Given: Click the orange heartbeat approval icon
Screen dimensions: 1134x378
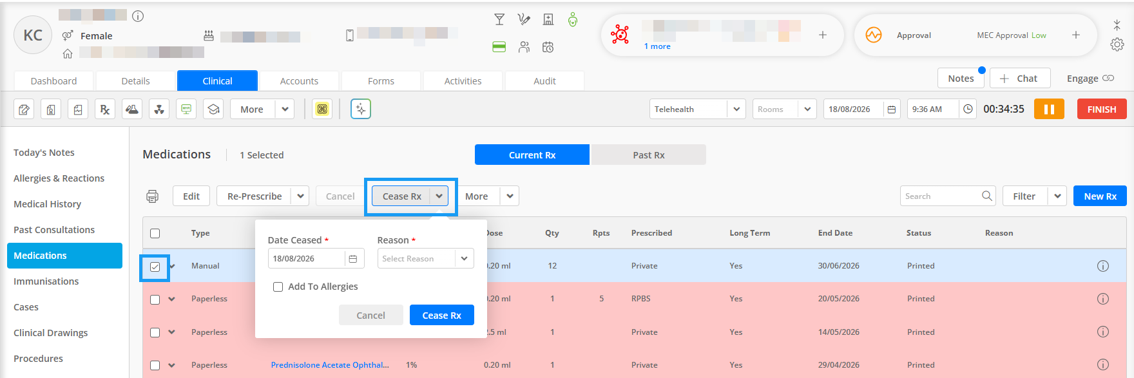Looking at the screenshot, I should point(874,35).
